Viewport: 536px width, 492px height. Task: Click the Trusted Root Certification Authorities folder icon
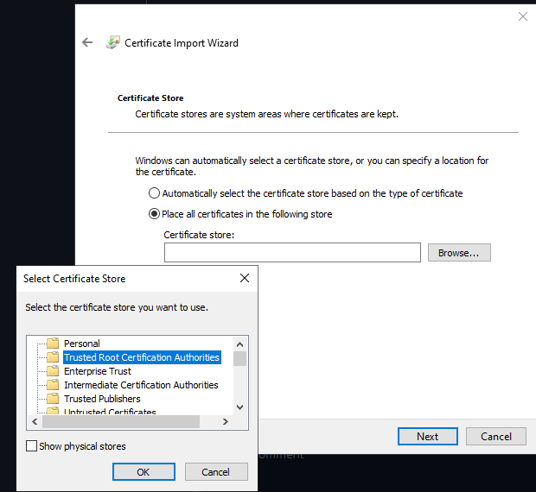53,357
